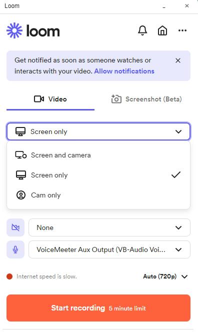
Task: Select the checked Screen only option
Action: click(x=98, y=175)
